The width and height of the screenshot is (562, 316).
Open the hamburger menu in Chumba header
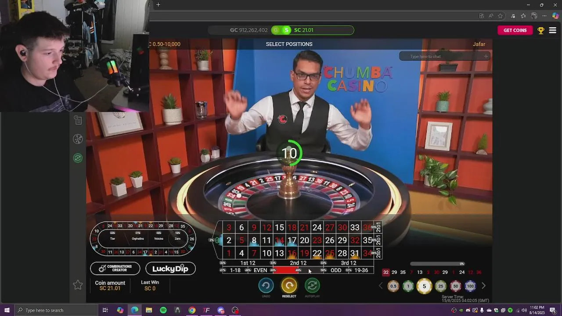pos(553,30)
